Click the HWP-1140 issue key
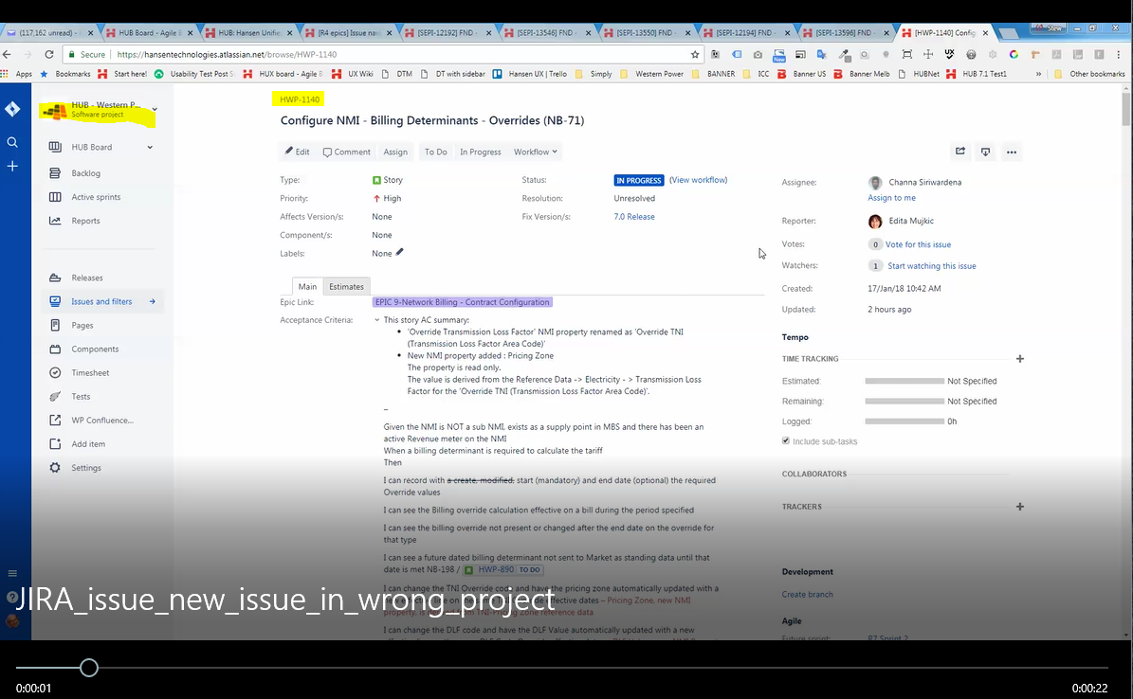The width and height of the screenshot is (1133, 699). [300, 99]
